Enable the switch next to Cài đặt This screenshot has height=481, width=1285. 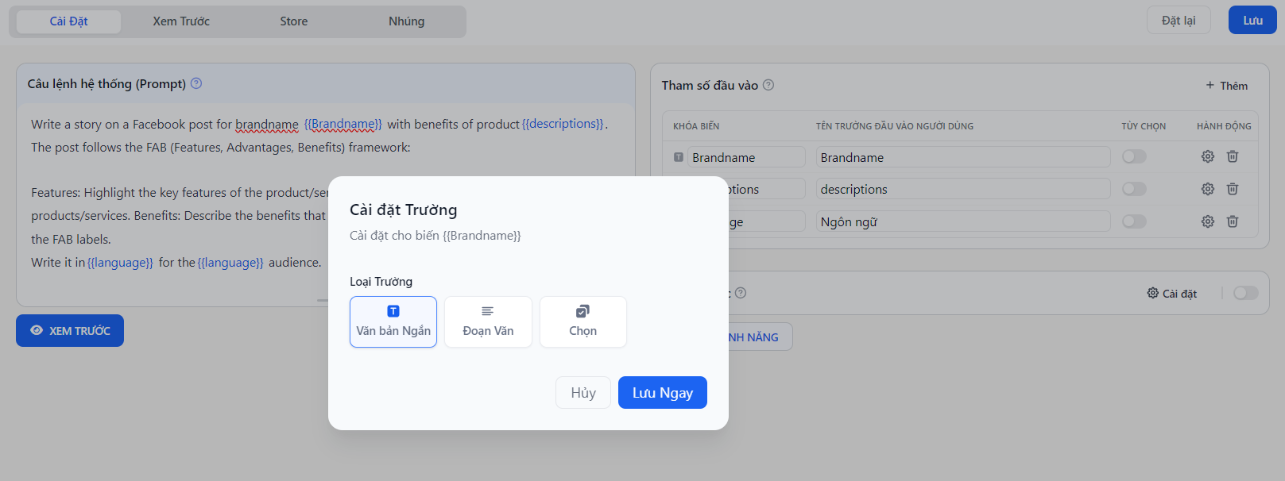(x=1245, y=293)
